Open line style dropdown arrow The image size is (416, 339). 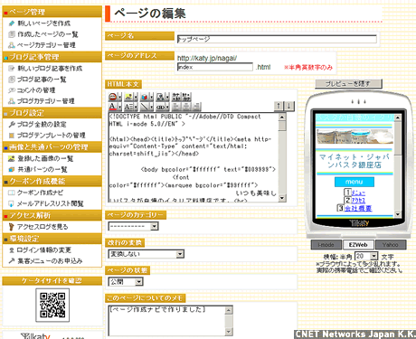[x=152, y=107]
